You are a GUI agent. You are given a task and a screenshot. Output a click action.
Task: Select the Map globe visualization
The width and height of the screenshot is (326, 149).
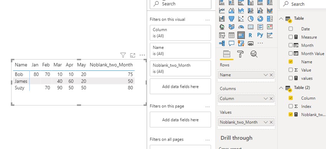pos(222,27)
